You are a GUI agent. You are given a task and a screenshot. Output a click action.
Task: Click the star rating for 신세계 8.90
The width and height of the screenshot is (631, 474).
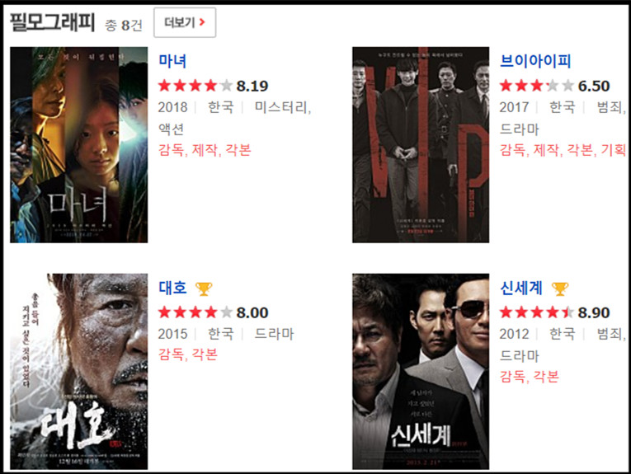coord(537,312)
